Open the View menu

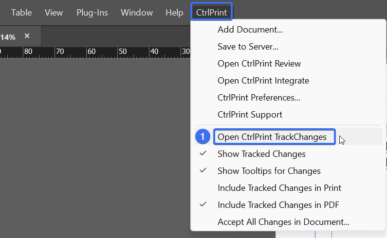pyautogui.click(x=54, y=12)
